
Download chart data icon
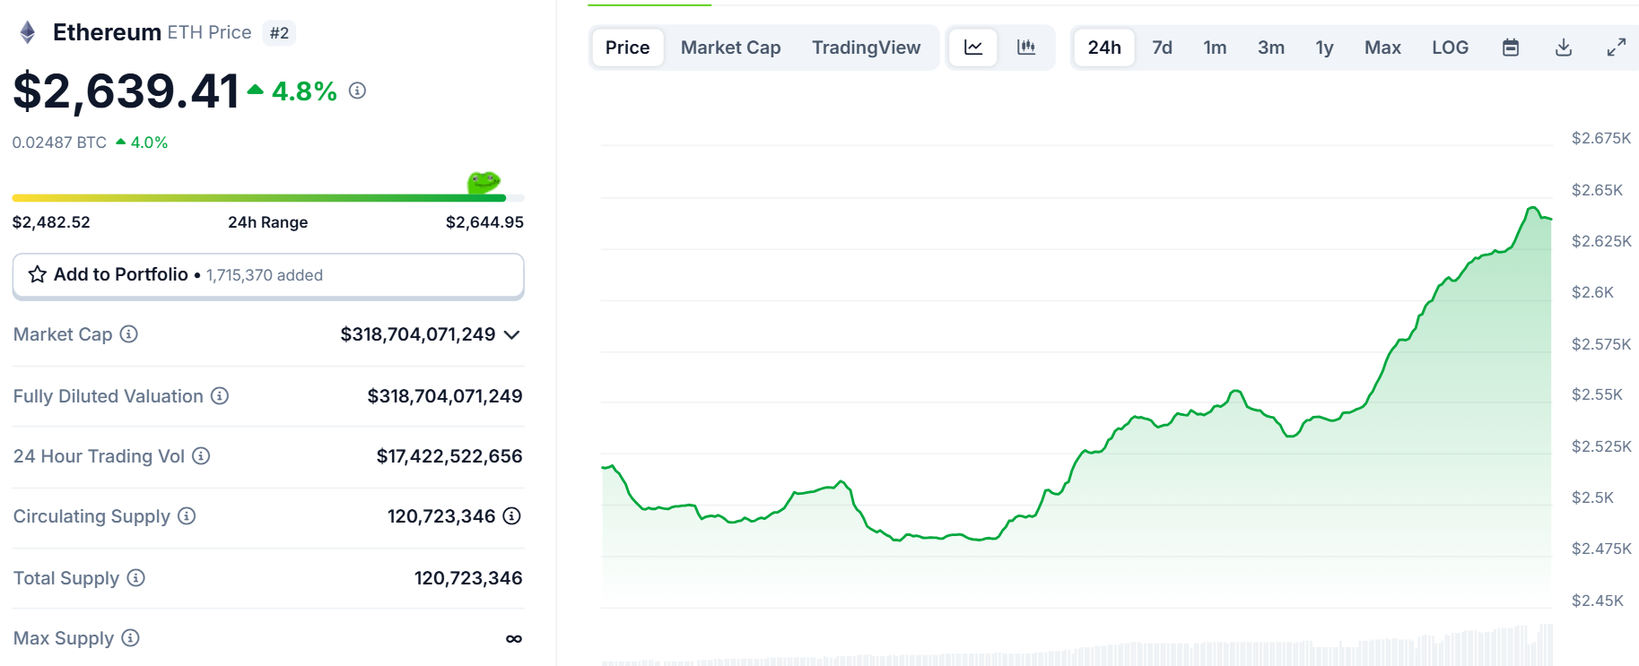pos(1564,48)
